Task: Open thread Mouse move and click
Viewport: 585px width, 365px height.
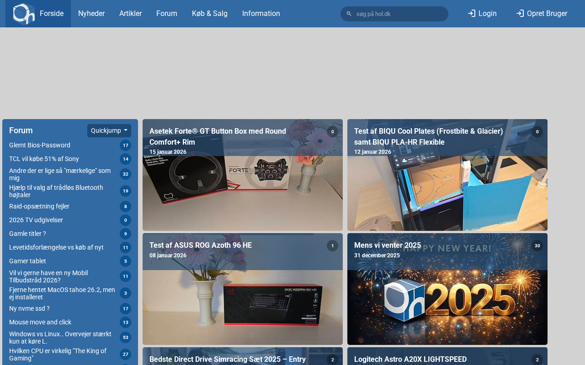Action: pyautogui.click(x=40, y=322)
